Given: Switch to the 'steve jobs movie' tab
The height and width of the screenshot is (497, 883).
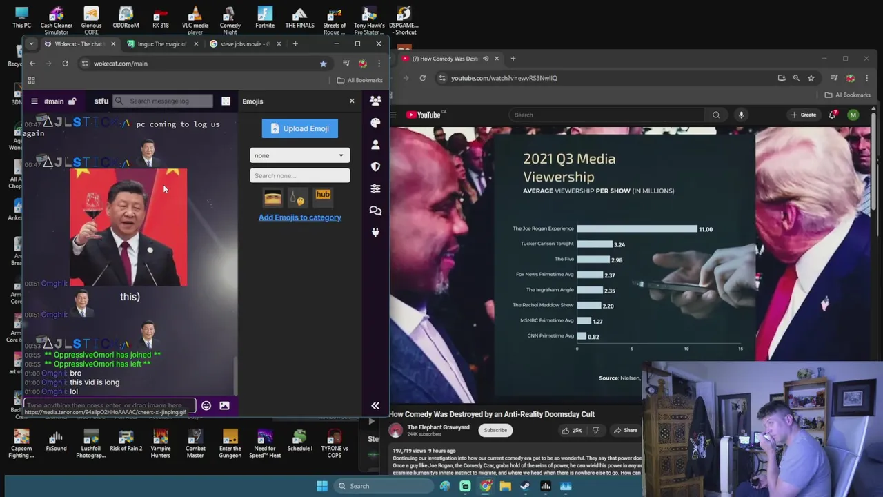Looking at the screenshot, I should tap(244, 44).
